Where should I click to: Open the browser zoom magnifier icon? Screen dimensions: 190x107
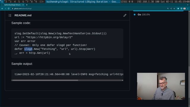coord(168,9)
